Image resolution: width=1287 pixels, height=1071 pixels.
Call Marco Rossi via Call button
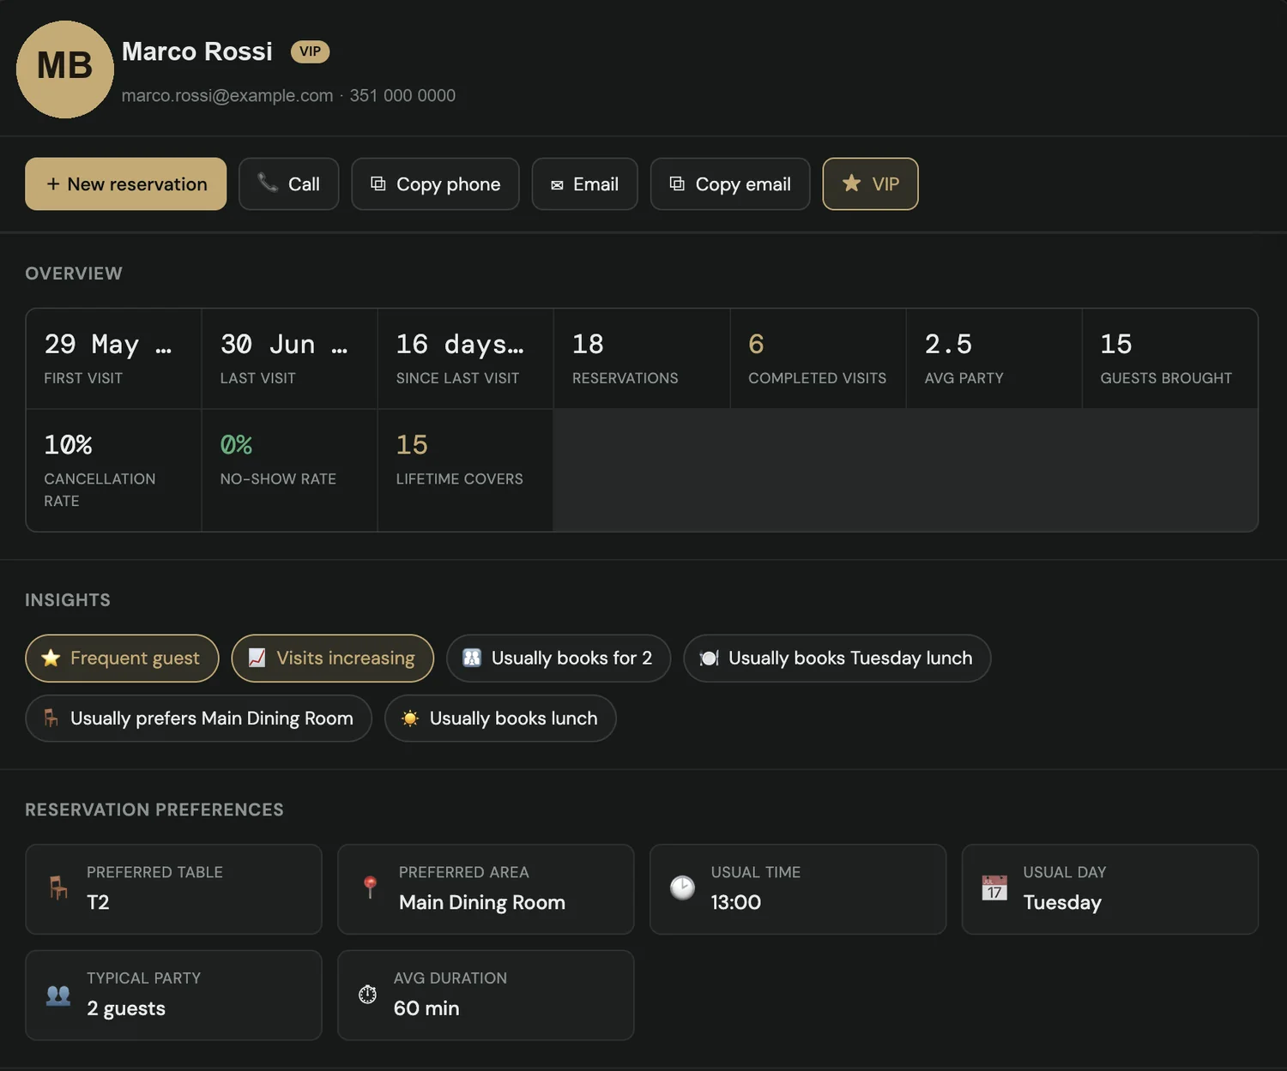(288, 184)
